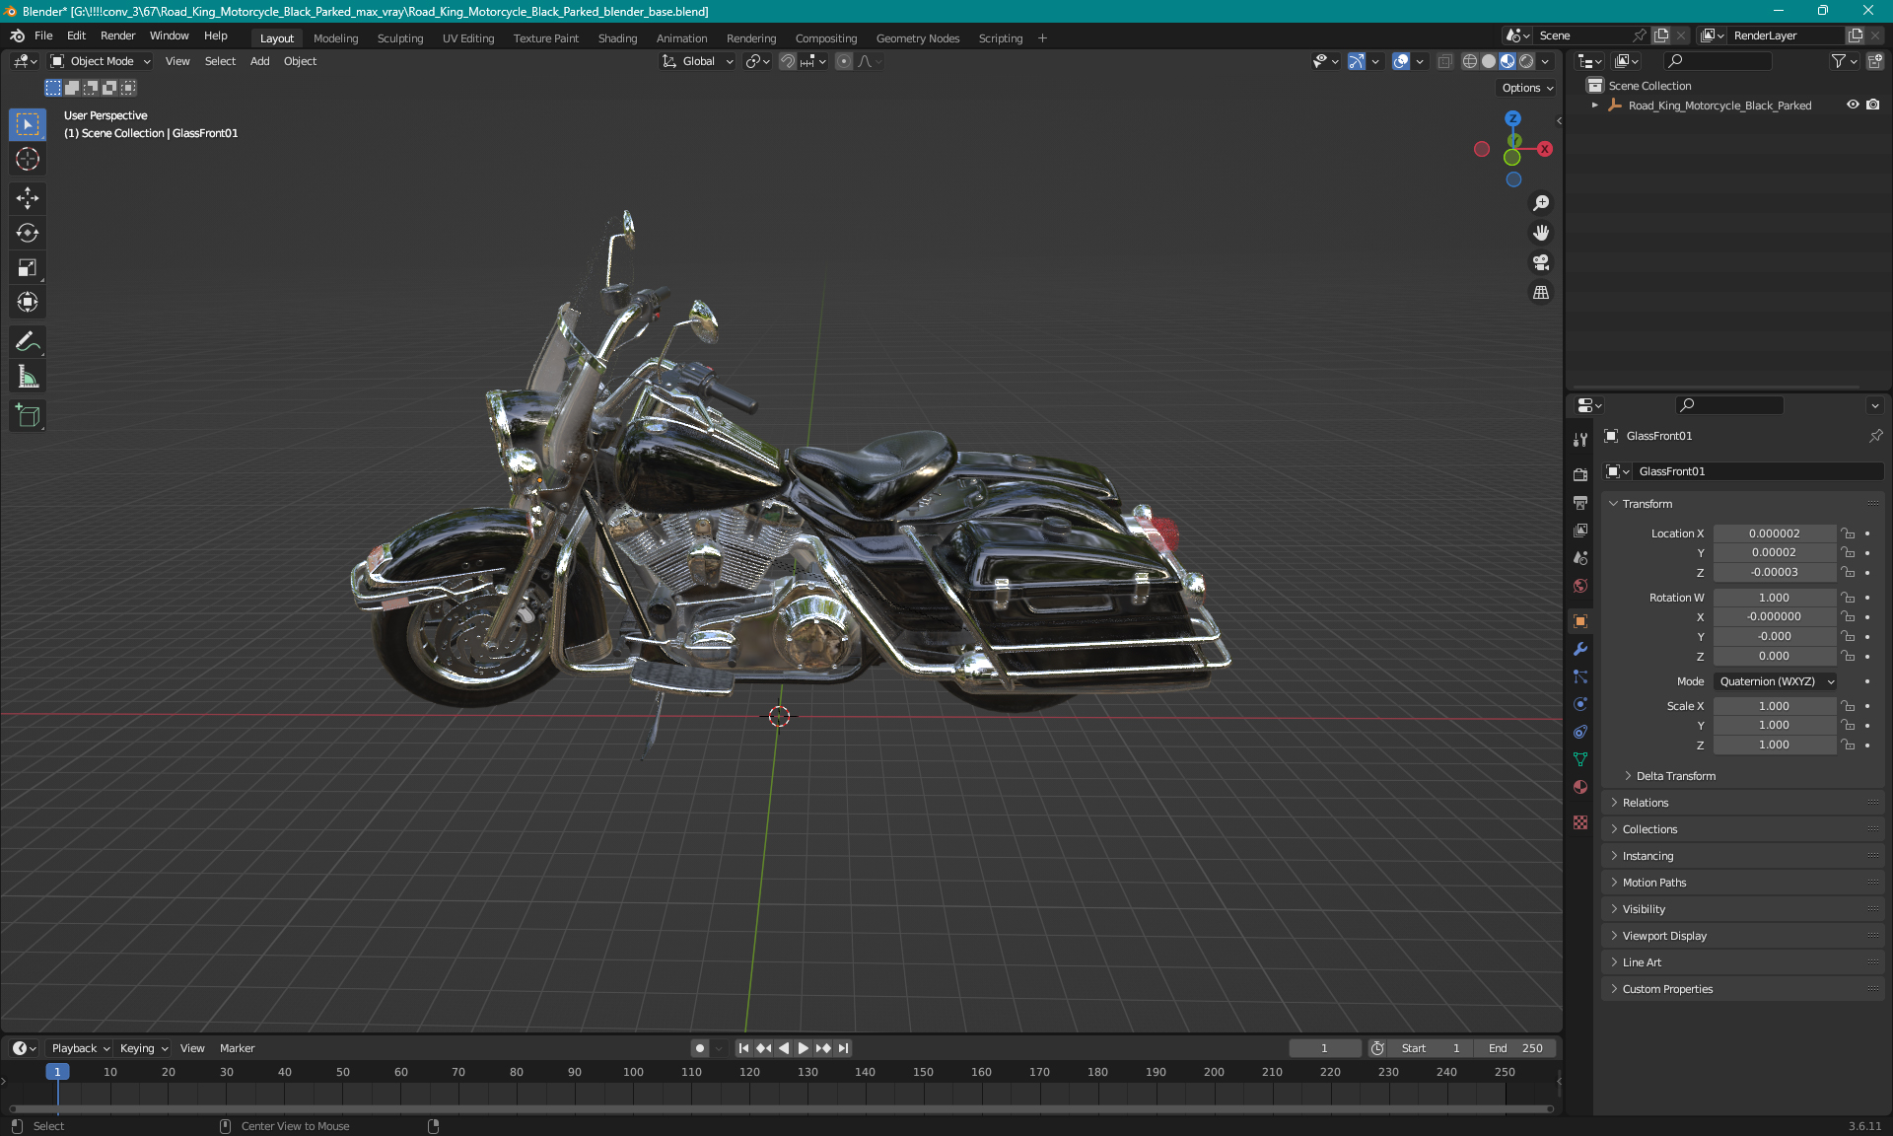Image resolution: width=1893 pixels, height=1136 pixels.
Task: Open the viewport Add menu
Action: pyautogui.click(x=259, y=61)
